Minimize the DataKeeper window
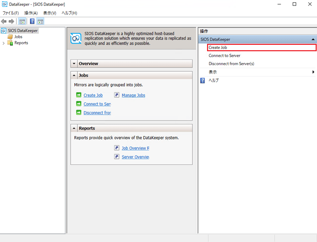The width and height of the screenshot is (317, 242). pyautogui.click(x=279, y=4)
